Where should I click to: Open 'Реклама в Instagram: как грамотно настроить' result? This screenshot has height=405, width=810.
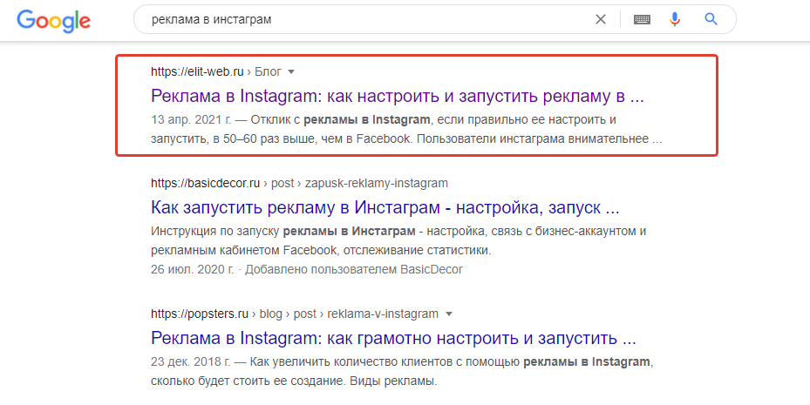(x=393, y=338)
